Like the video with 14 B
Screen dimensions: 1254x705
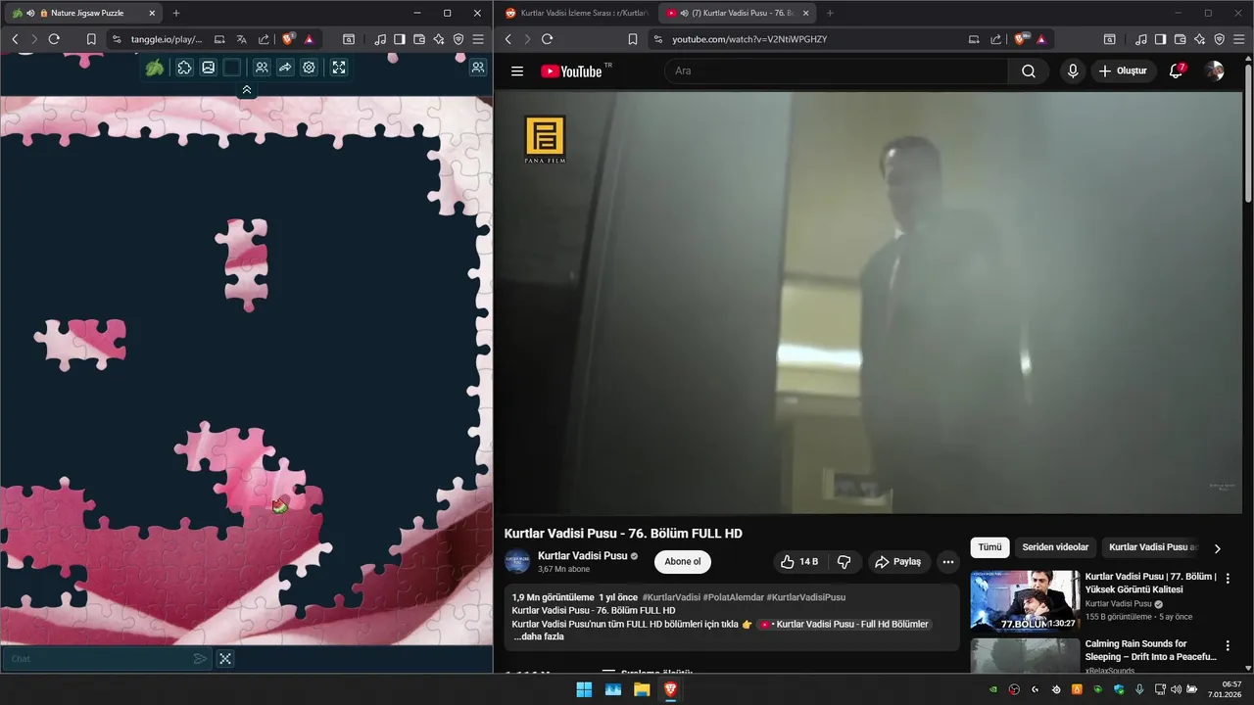[x=799, y=562]
